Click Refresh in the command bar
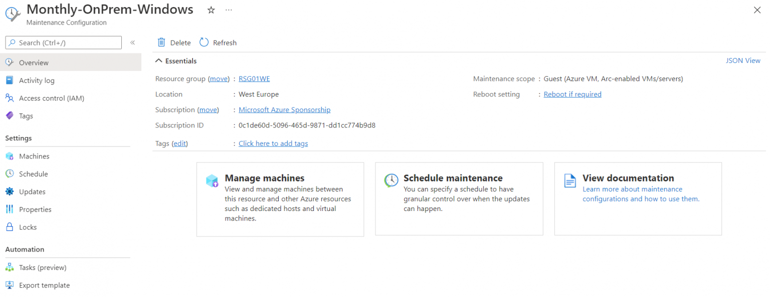 [x=218, y=42]
